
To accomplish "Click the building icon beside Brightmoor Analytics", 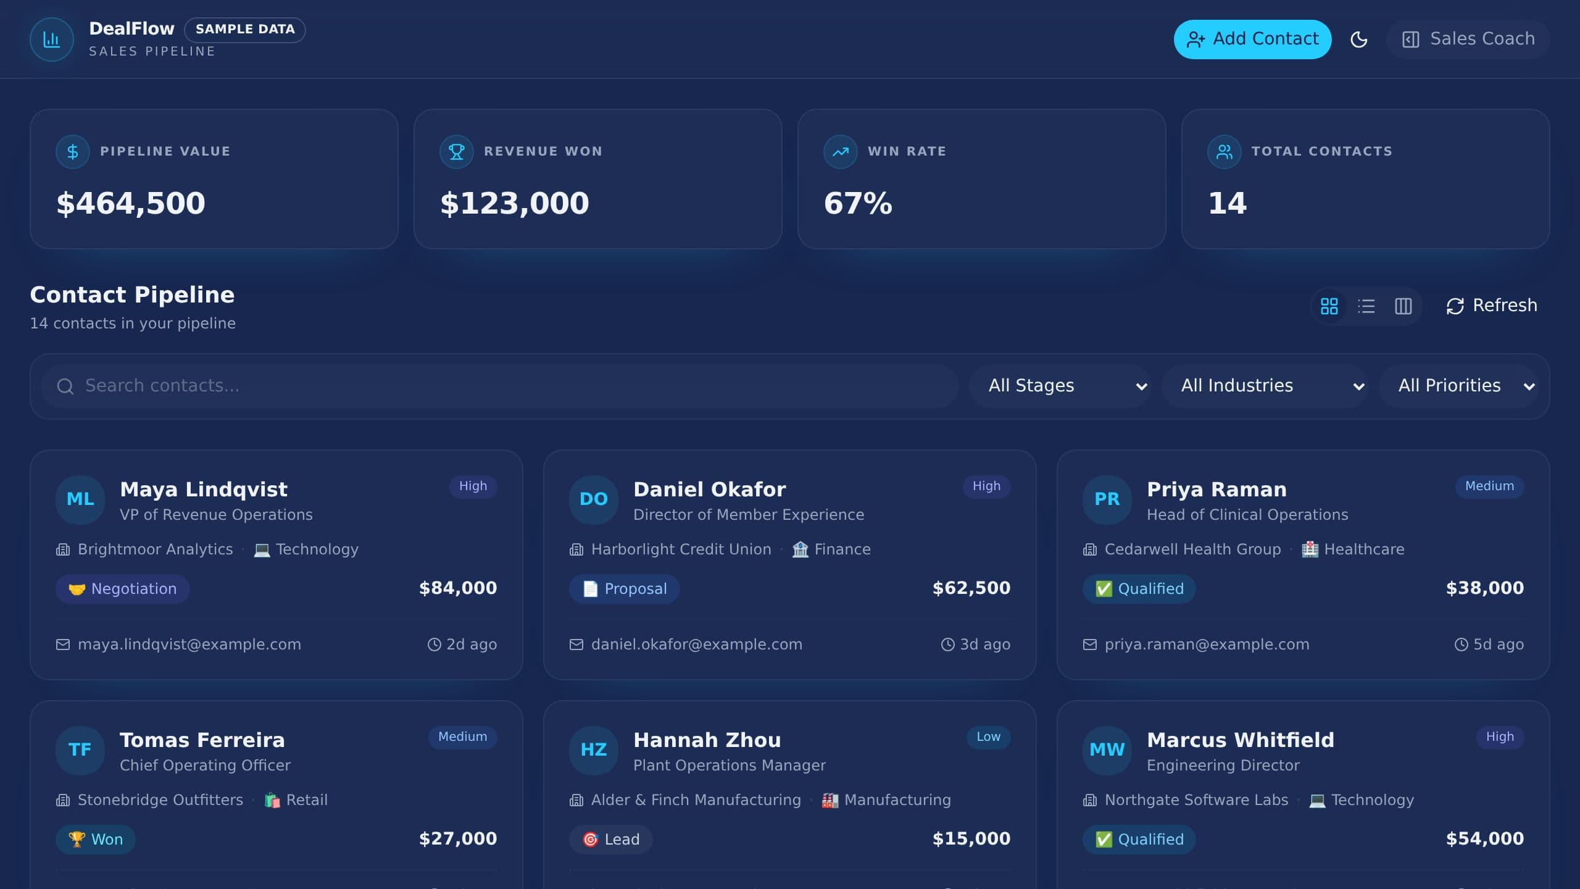I will coord(63,549).
